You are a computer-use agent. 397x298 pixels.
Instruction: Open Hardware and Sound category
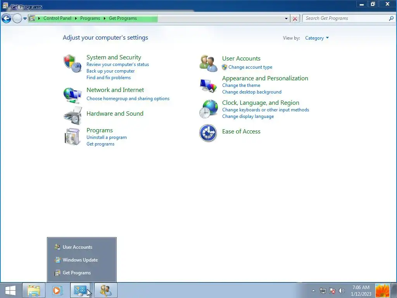(115, 114)
